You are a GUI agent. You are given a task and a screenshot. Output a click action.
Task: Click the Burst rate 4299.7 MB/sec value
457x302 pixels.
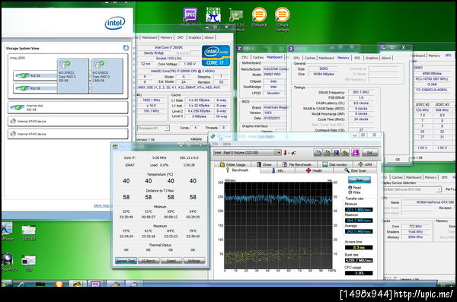(359, 260)
